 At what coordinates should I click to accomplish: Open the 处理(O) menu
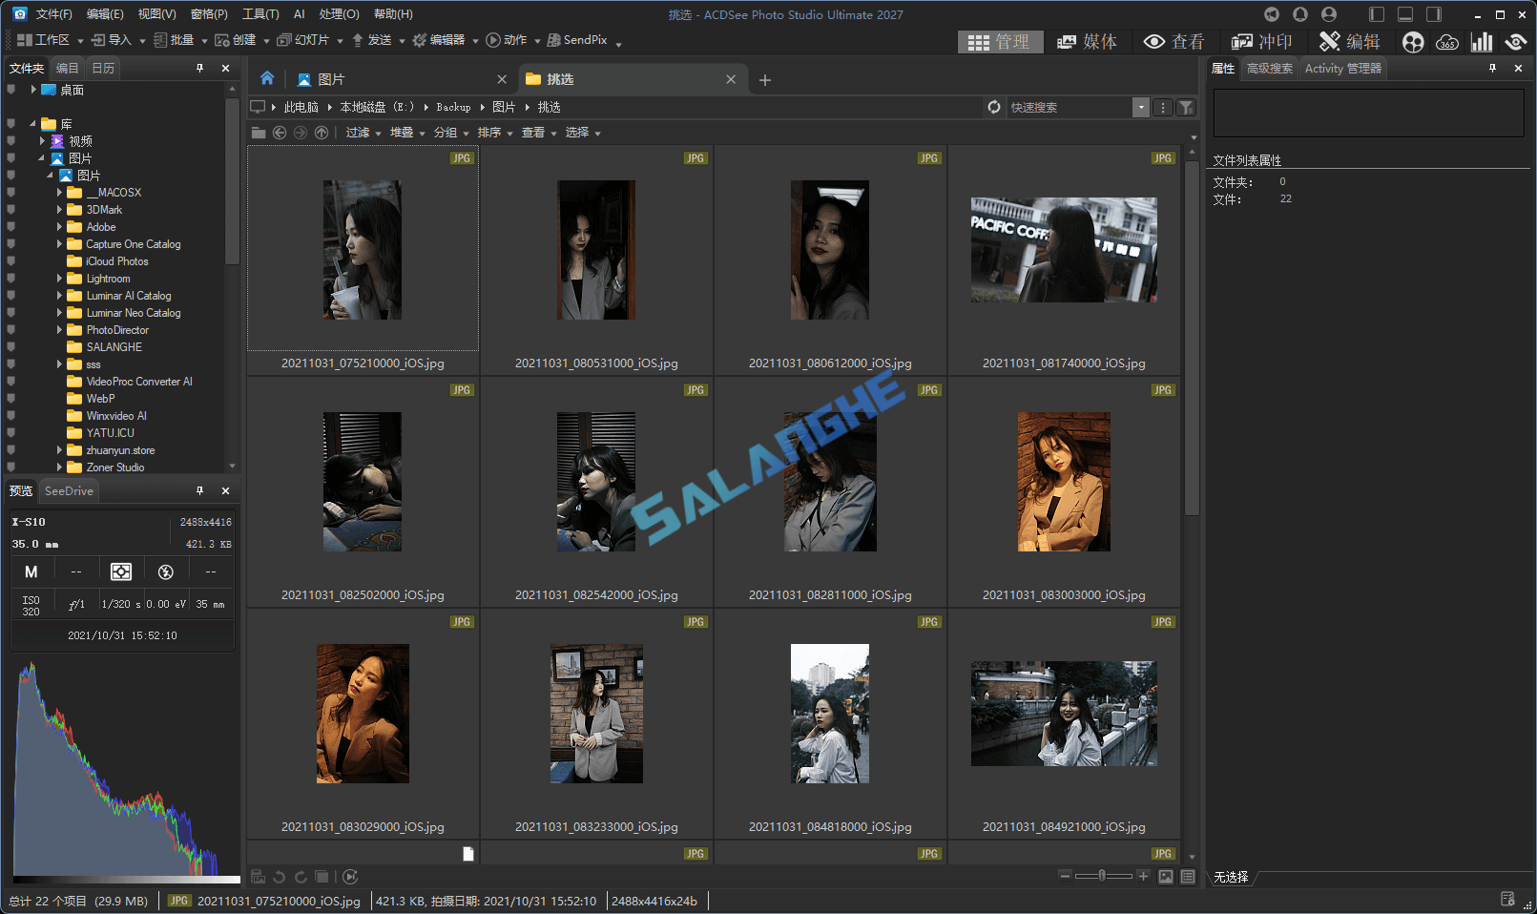[339, 14]
